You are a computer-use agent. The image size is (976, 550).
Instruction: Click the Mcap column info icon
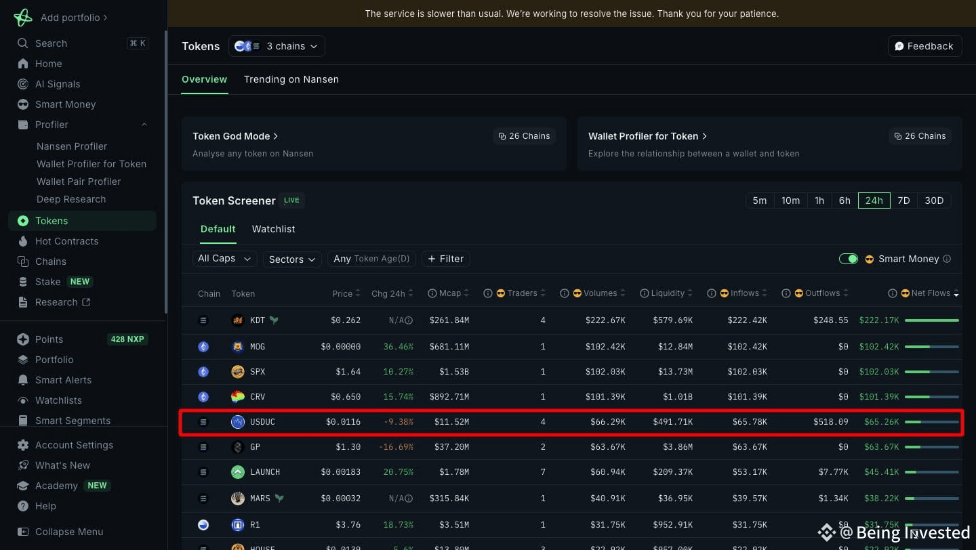[432, 293]
